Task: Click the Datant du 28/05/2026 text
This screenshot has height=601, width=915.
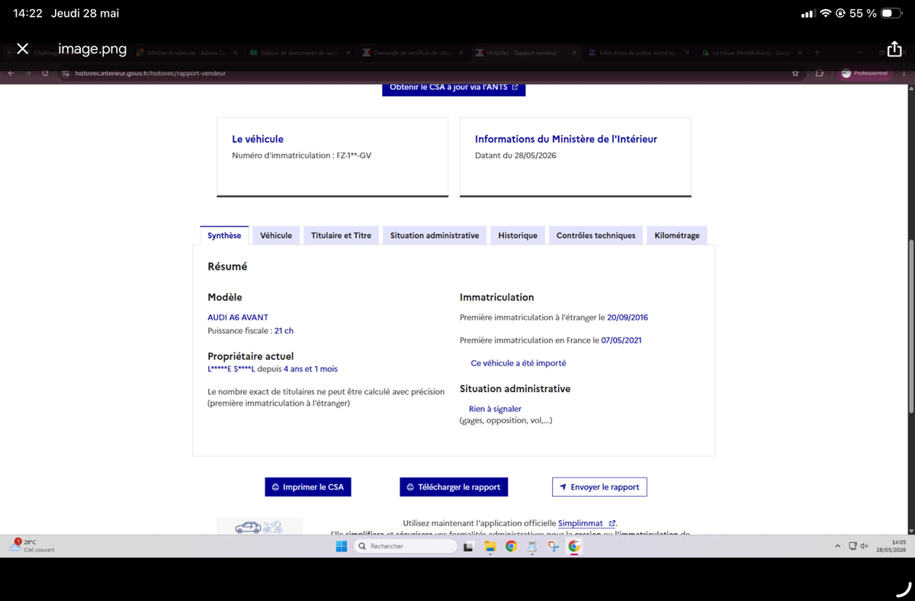Action: click(515, 156)
